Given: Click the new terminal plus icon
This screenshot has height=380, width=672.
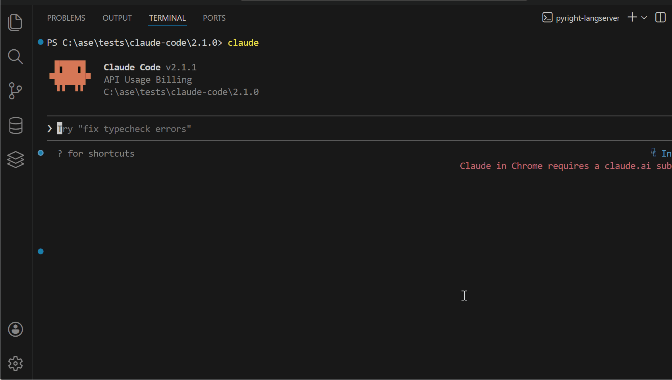Looking at the screenshot, I should pos(632,17).
